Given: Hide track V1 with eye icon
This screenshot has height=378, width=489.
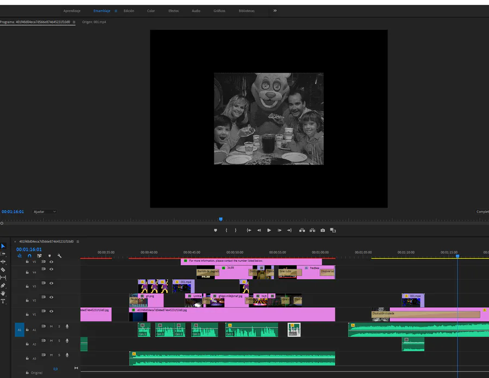Looking at the screenshot, I should [x=52, y=311].
